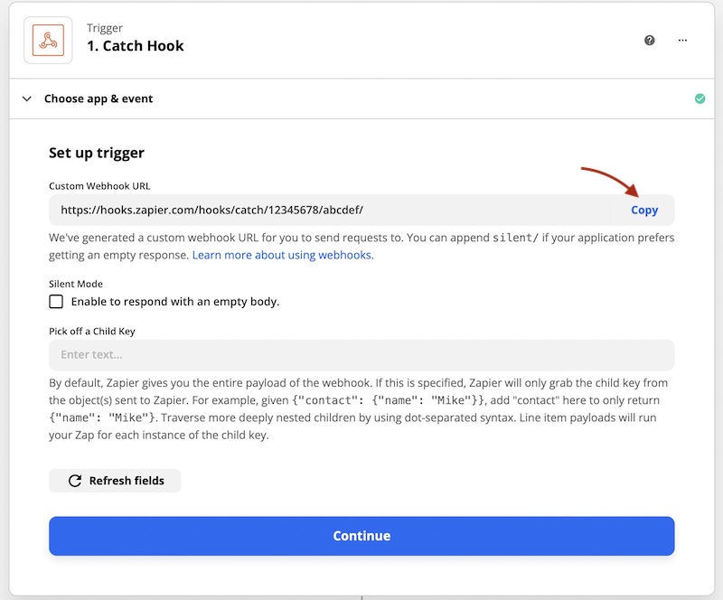Enable Silent Mode empty body checkbox
This screenshot has width=723, height=600.
pos(56,302)
